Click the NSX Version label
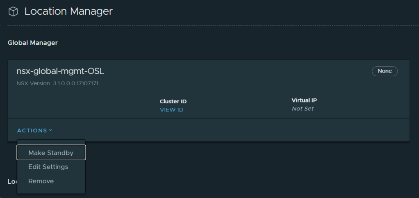 (x=33, y=84)
